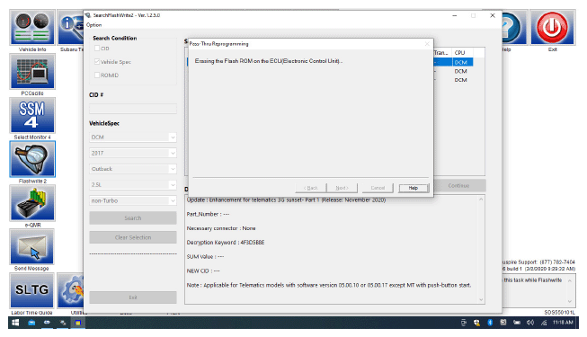Image resolution: width=587 pixels, height=337 pixels.
Task: Click the Next button in the dialog
Action: 342,188
